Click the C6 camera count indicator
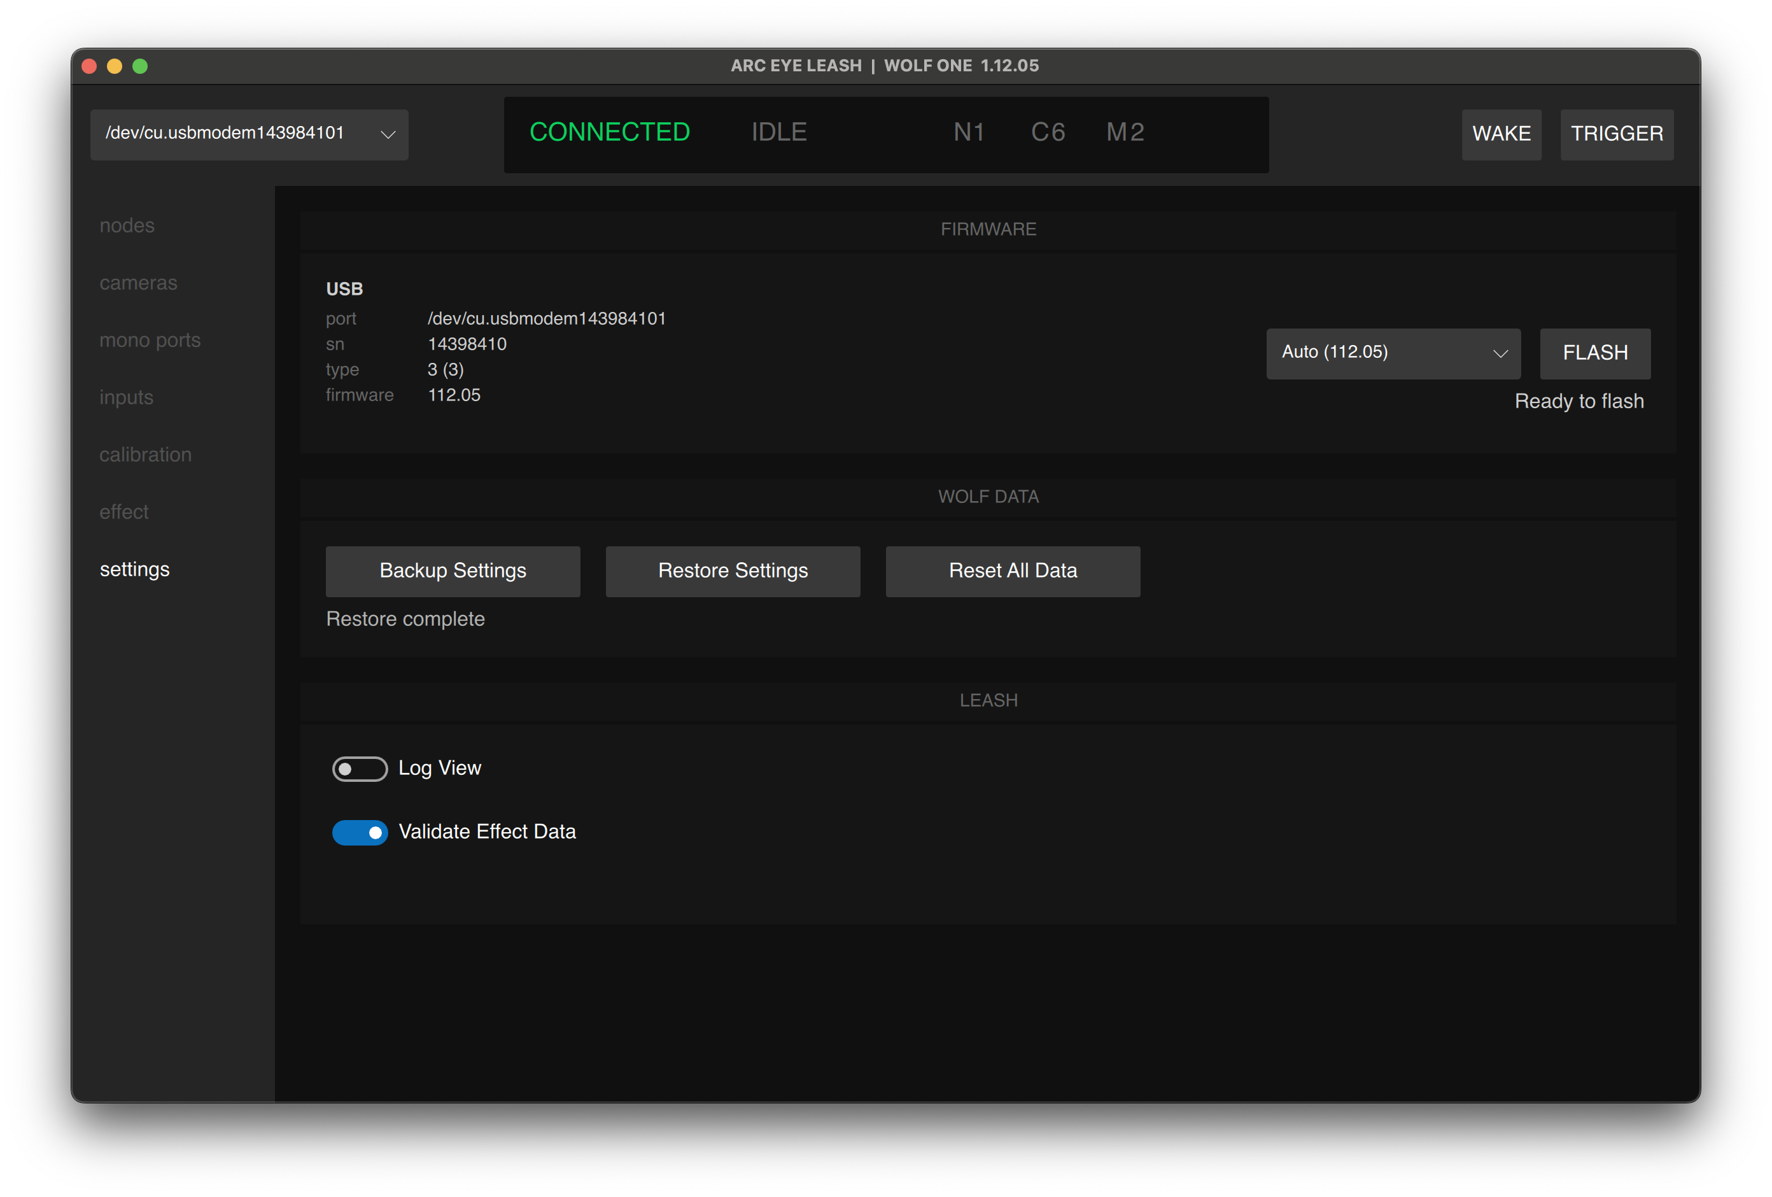The image size is (1772, 1197). point(1048,132)
